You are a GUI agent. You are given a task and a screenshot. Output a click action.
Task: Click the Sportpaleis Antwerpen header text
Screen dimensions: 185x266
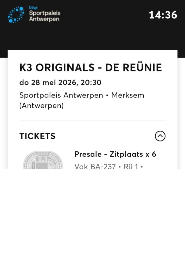pos(44,16)
